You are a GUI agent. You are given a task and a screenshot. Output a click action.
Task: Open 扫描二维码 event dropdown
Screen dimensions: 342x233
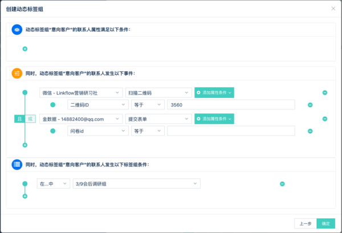coord(158,93)
